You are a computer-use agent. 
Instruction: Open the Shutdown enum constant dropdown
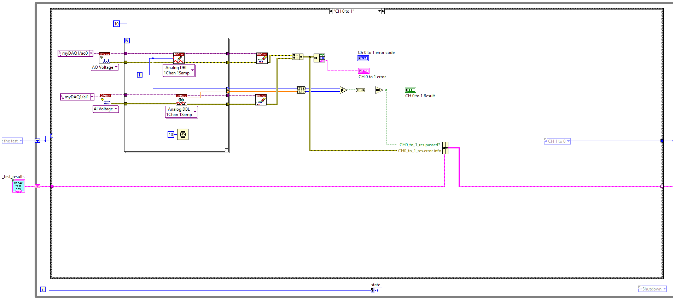[x=664, y=289]
